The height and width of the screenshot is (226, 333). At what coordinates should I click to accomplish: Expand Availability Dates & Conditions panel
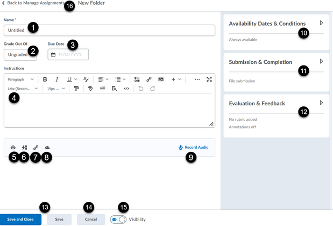[321, 23]
